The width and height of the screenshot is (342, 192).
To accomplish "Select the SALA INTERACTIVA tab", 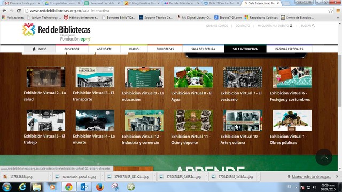I will [245, 49].
